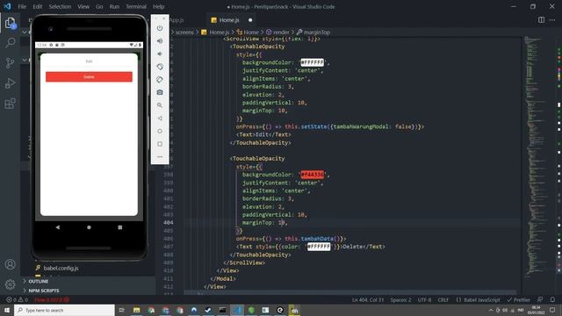Image resolution: width=562 pixels, height=316 pixels.
Task: Open the Windows Start menu
Action: (x=7, y=310)
